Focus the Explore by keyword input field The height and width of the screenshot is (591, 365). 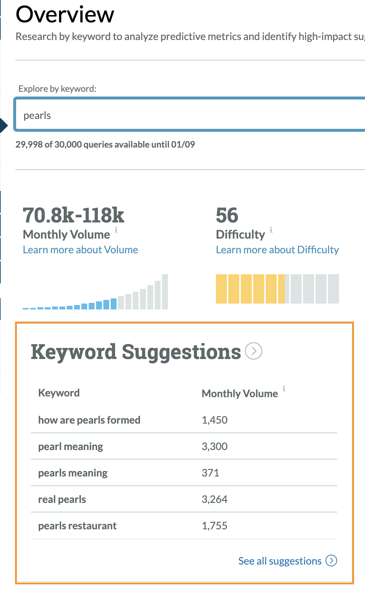pyautogui.click(x=191, y=115)
